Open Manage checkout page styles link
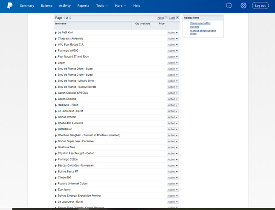 click(x=203, y=32)
